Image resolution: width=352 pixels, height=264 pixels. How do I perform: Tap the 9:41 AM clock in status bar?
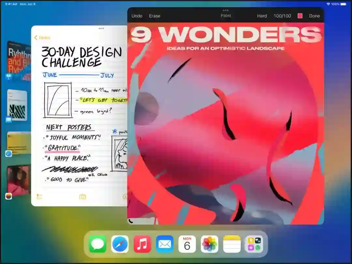[11, 4]
